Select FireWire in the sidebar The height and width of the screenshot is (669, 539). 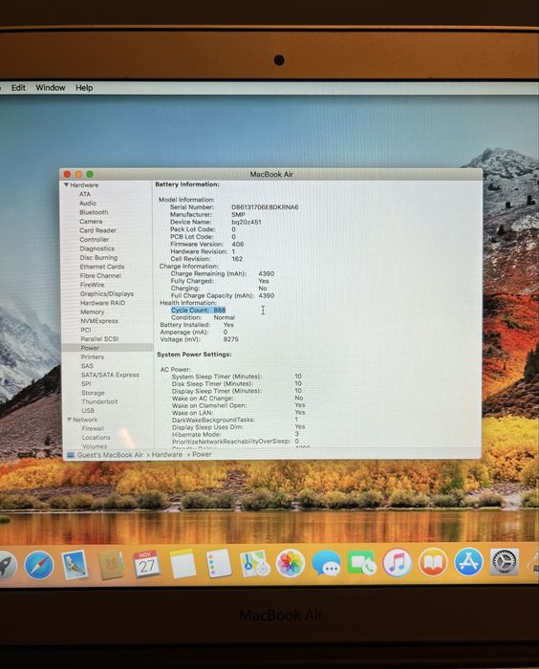[x=92, y=285]
